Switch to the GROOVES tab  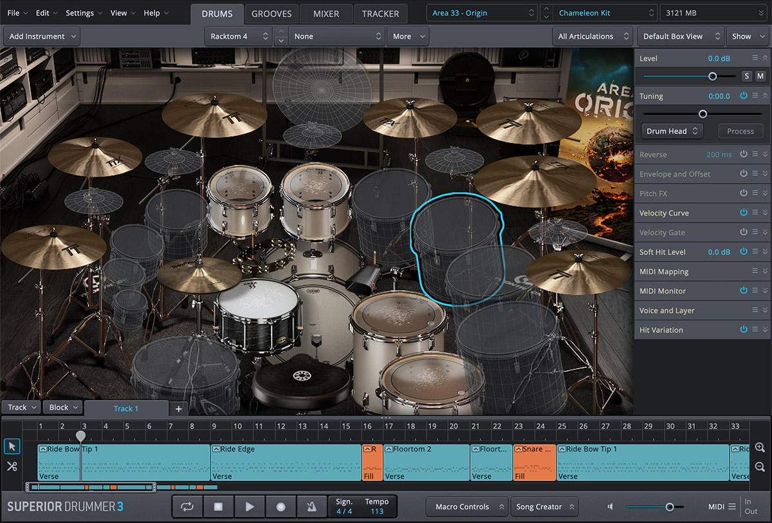tap(271, 14)
